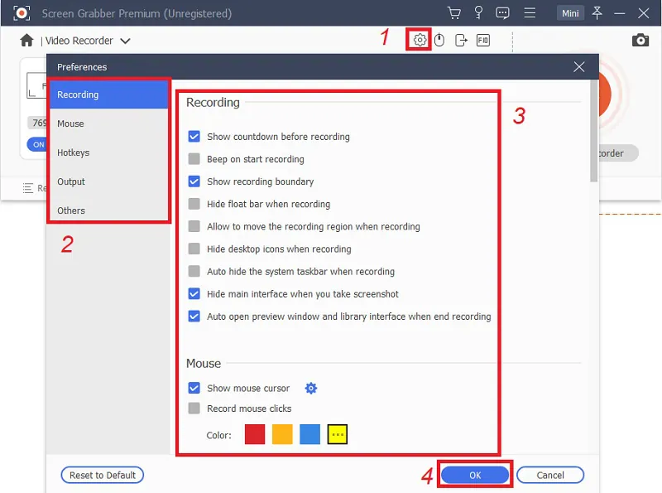
Task: Open the hamburger menu
Action: (529, 12)
